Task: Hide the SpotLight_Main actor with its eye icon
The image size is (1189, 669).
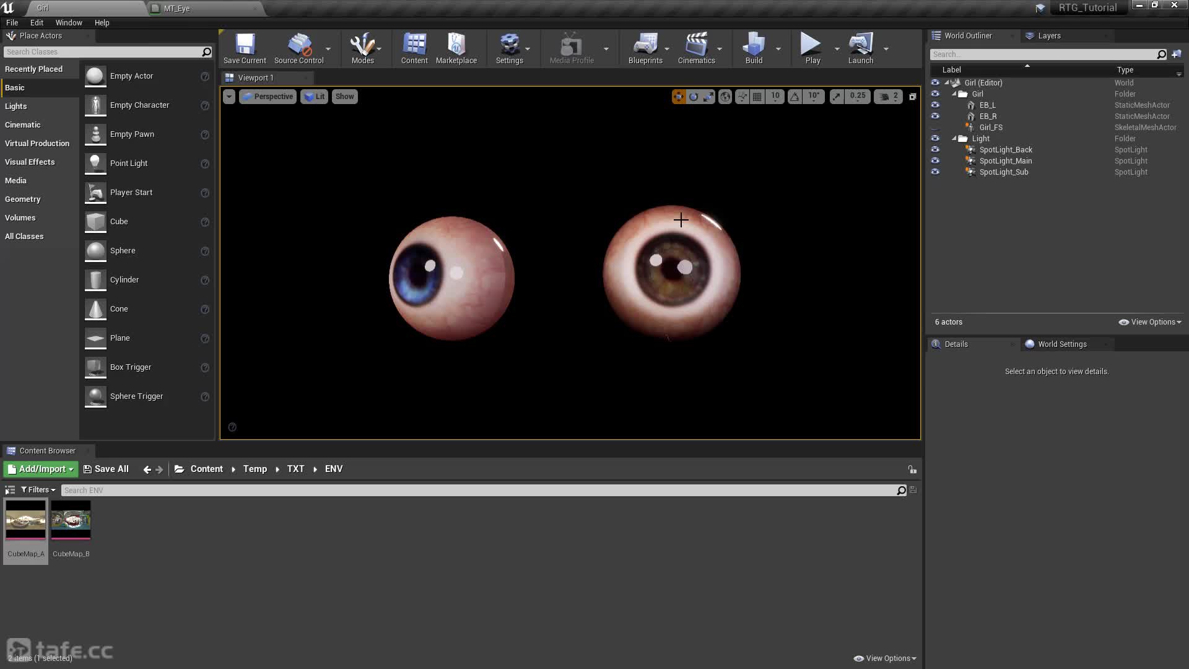Action: pos(935,161)
